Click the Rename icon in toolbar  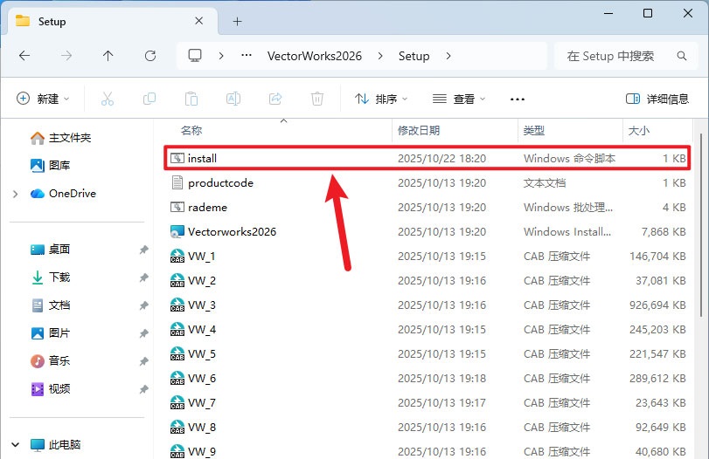(233, 99)
